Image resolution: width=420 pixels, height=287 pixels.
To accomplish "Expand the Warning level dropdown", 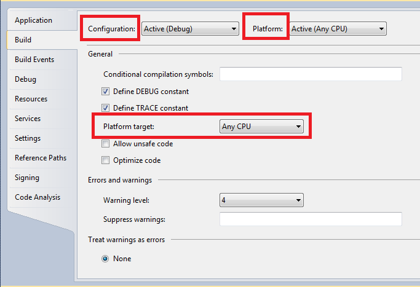I will click(261, 200).
